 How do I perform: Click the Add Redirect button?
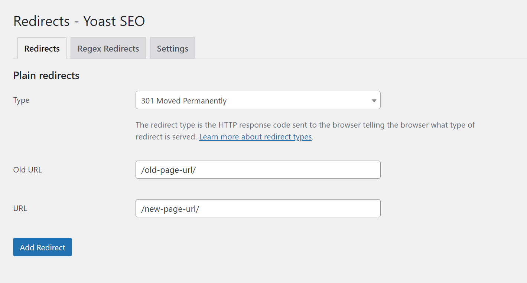coord(42,247)
